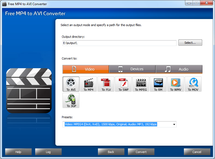Choose the To MPEG format icon
The image size is (215, 159).
[141, 84]
